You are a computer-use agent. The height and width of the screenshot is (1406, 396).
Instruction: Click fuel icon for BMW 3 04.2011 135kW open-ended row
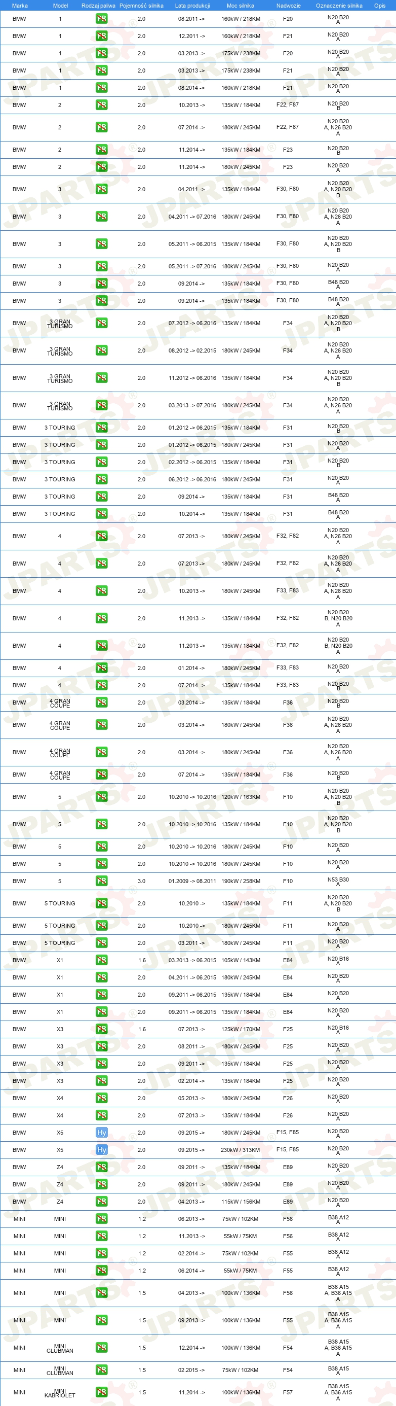(x=101, y=189)
